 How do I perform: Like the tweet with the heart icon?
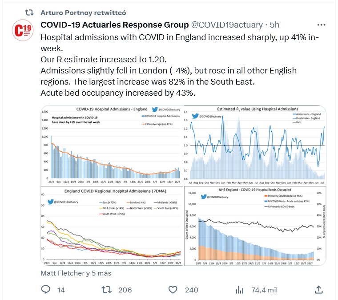click(x=174, y=290)
